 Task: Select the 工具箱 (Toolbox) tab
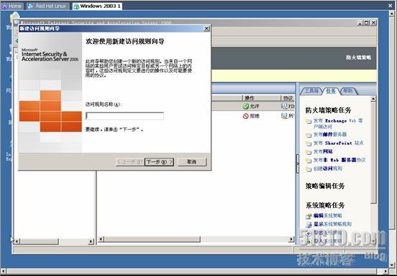click(x=311, y=91)
